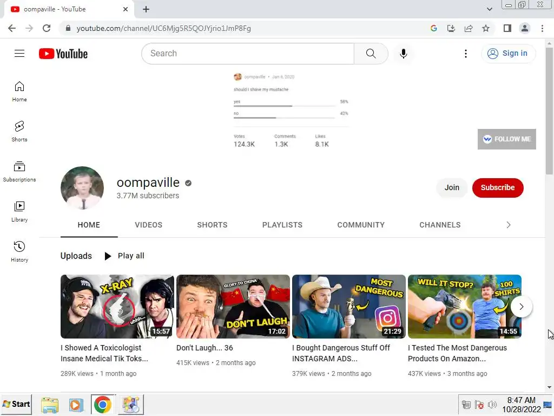
Task: Click browser forward arrow
Action: (29, 28)
